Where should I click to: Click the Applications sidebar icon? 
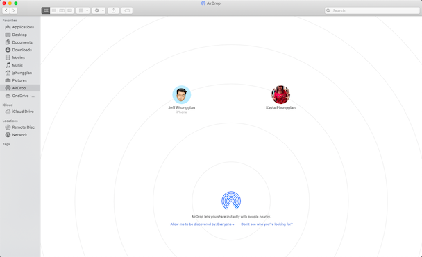tap(8, 27)
